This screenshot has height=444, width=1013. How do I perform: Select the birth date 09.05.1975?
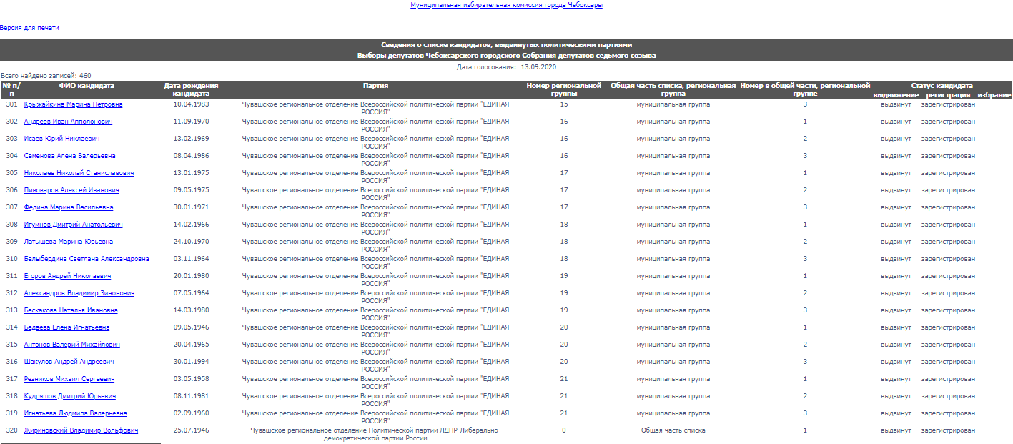[191, 190]
